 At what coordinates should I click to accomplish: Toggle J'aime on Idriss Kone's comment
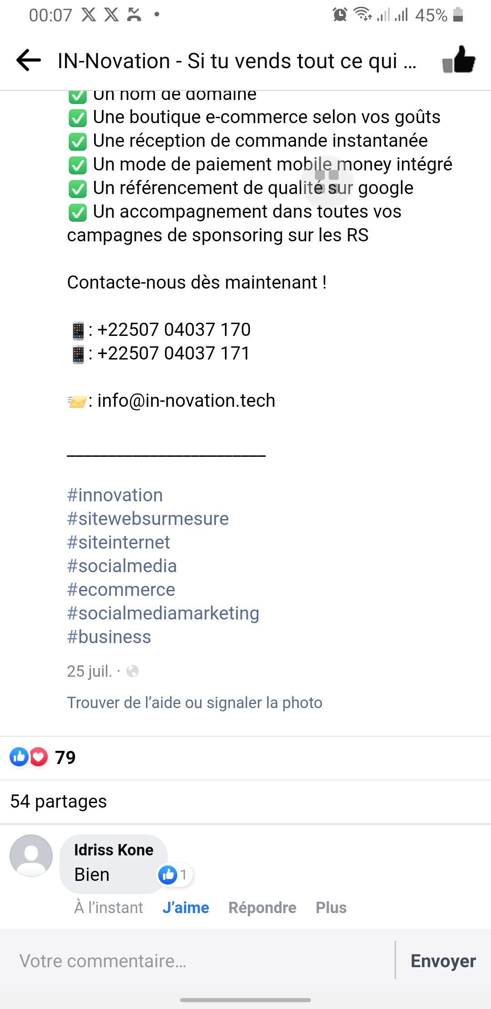(x=185, y=908)
